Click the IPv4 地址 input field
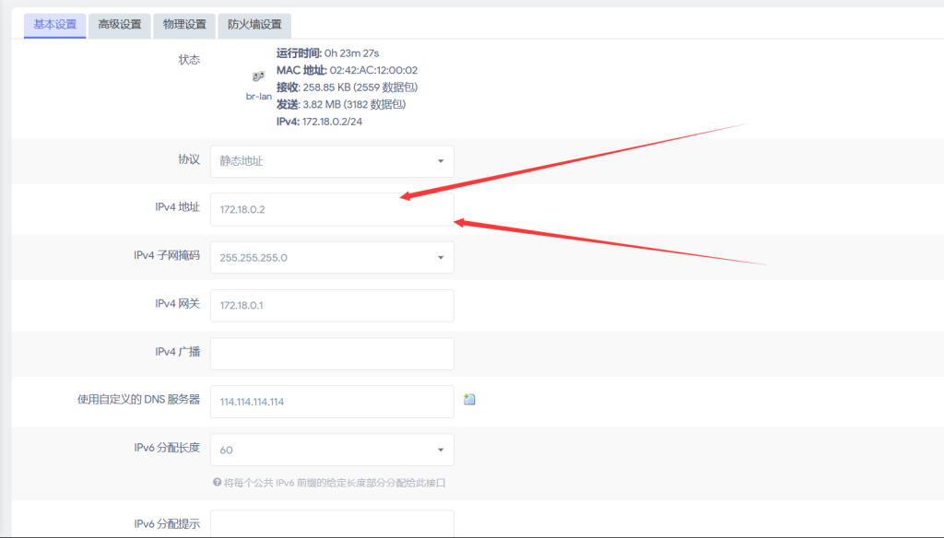 332,209
